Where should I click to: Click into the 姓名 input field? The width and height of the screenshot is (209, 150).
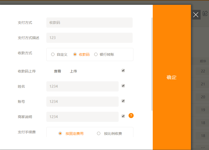82,86
